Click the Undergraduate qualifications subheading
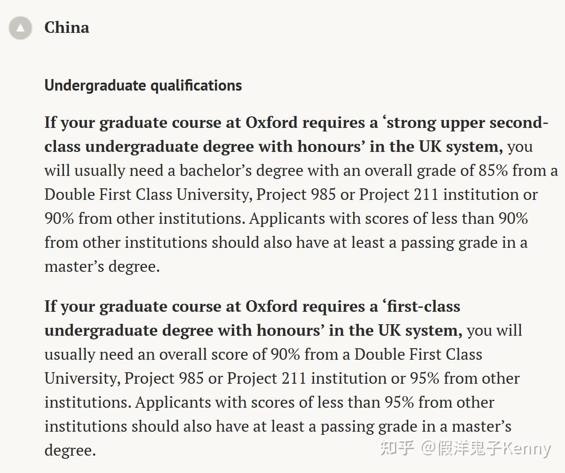565x473 pixels. 143,85
